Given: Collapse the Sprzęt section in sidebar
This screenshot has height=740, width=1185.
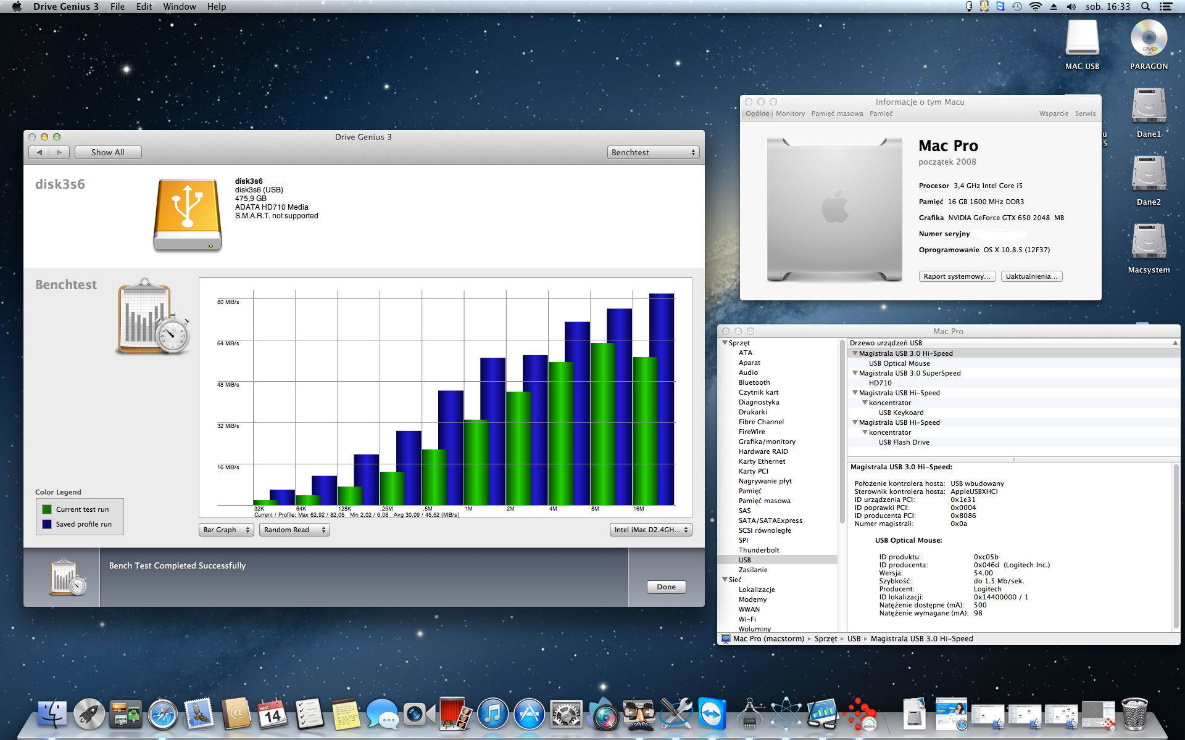Looking at the screenshot, I should tap(725, 343).
